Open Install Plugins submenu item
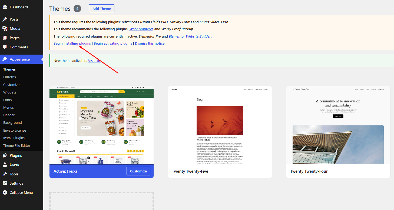 pyautogui.click(x=14, y=138)
